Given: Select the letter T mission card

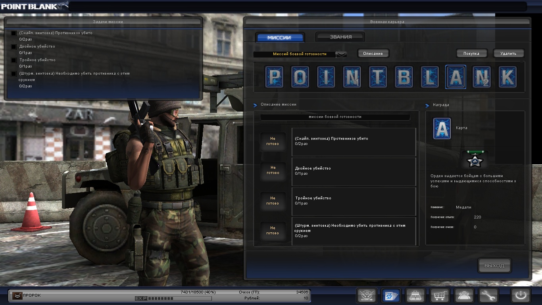Looking at the screenshot, I should [378, 77].
